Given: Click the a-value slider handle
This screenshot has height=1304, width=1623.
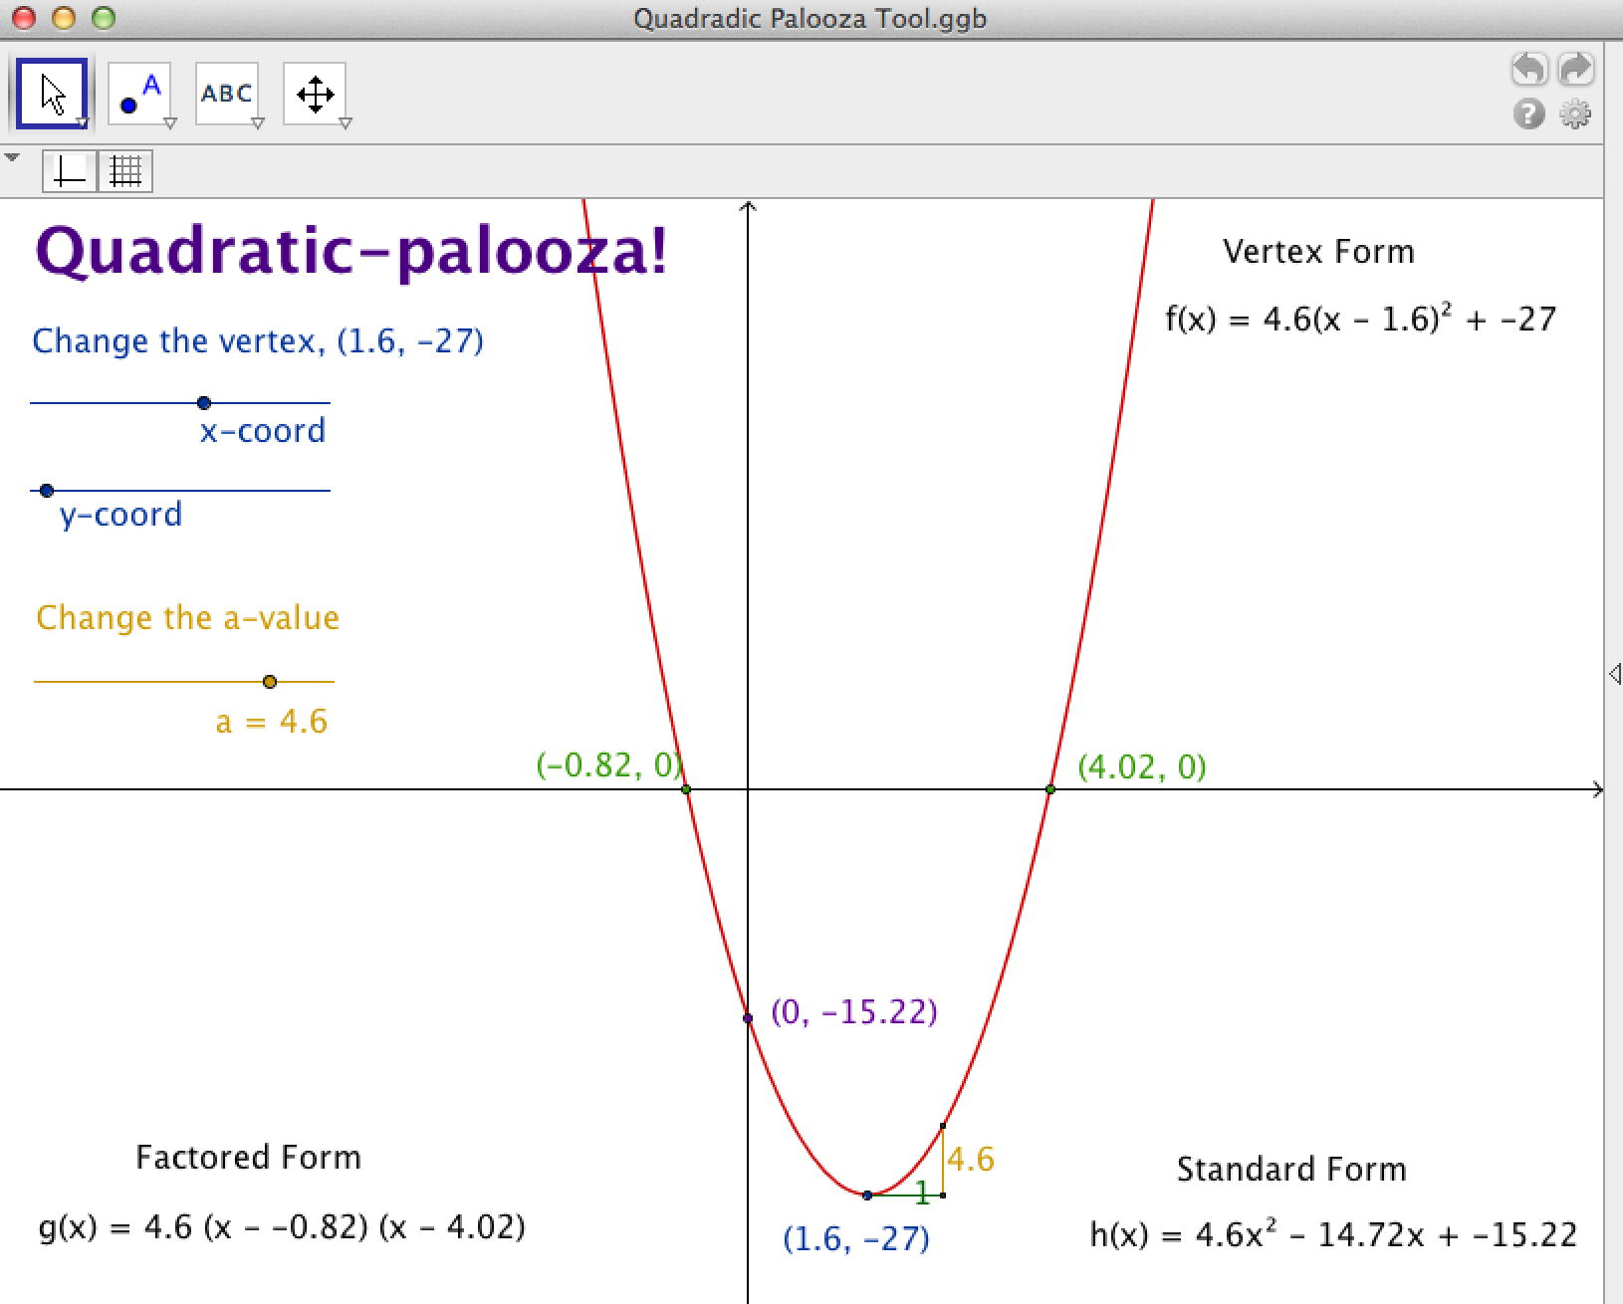Looking at the screenshot, I should pyautogui.click(x=270, y=682).
